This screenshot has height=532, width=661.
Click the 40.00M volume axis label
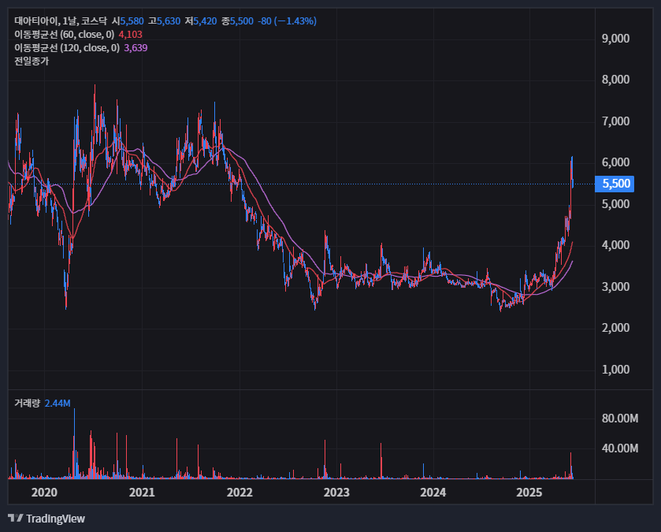(620, 448)
